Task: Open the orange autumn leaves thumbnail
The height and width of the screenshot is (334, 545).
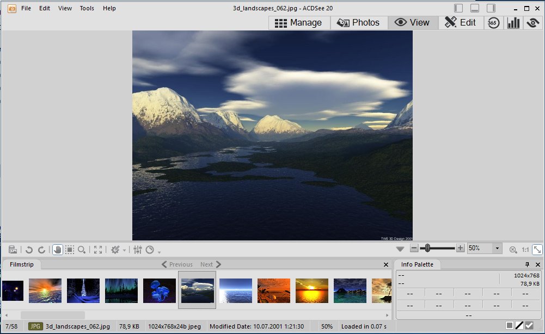Action: 274,290
